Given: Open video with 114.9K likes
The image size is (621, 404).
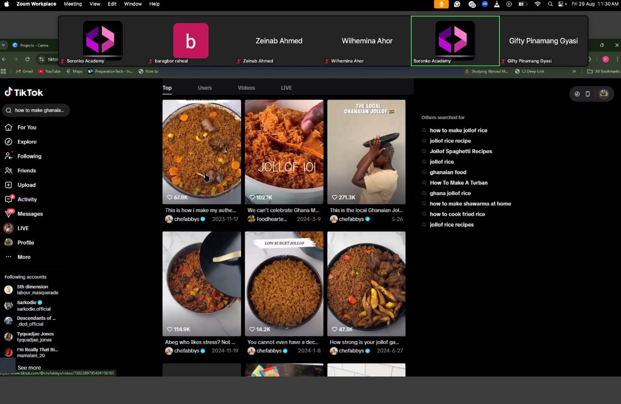Looking at the screenshot, I should pos(202,283).
